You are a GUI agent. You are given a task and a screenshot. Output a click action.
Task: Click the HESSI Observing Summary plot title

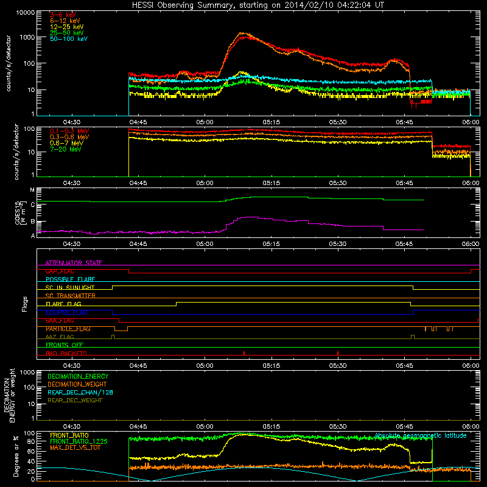tap(258, 5)
